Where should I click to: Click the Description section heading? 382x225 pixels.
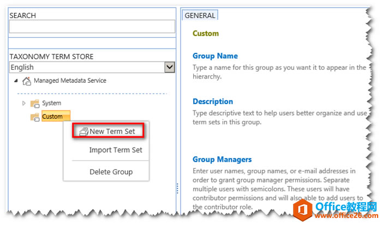(x=213, y=101)
